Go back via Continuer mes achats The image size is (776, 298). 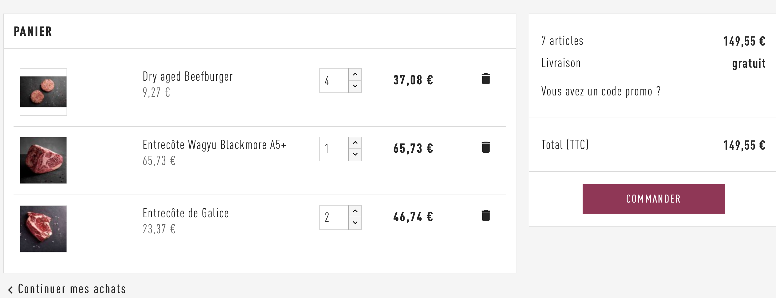67,289
